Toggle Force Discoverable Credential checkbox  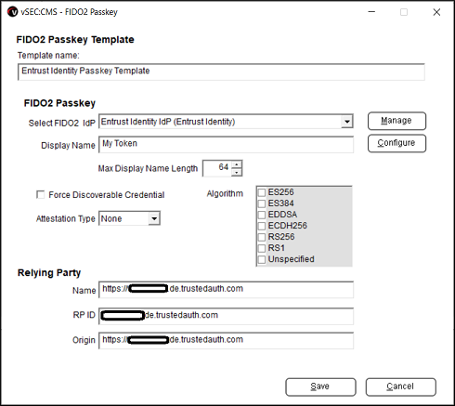point(41,194)
